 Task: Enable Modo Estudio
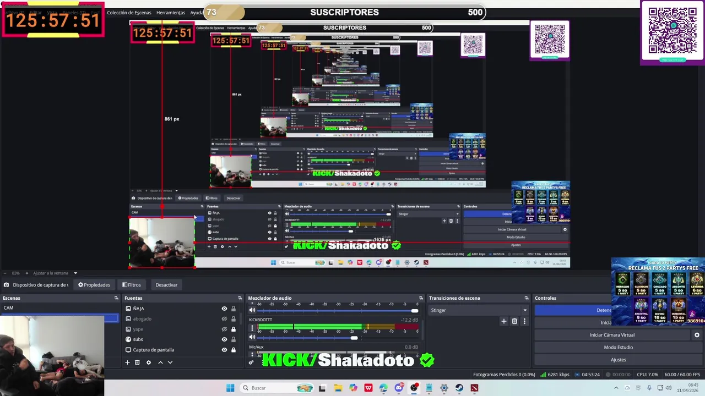pyautogui.click(x=618, y=348)
